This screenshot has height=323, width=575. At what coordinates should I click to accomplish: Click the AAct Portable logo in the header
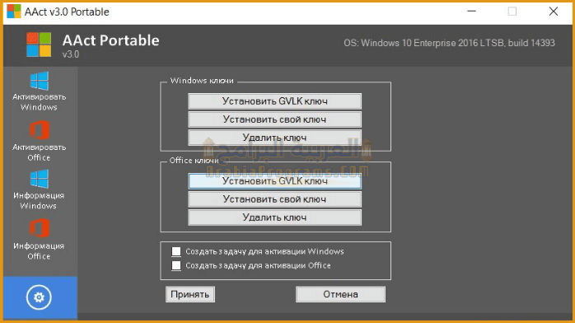click(39, 44)
